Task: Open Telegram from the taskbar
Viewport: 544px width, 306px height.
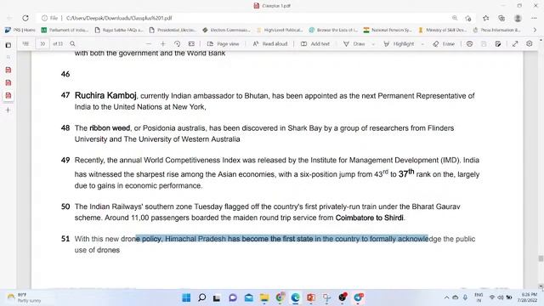Action: pos(358,297)
